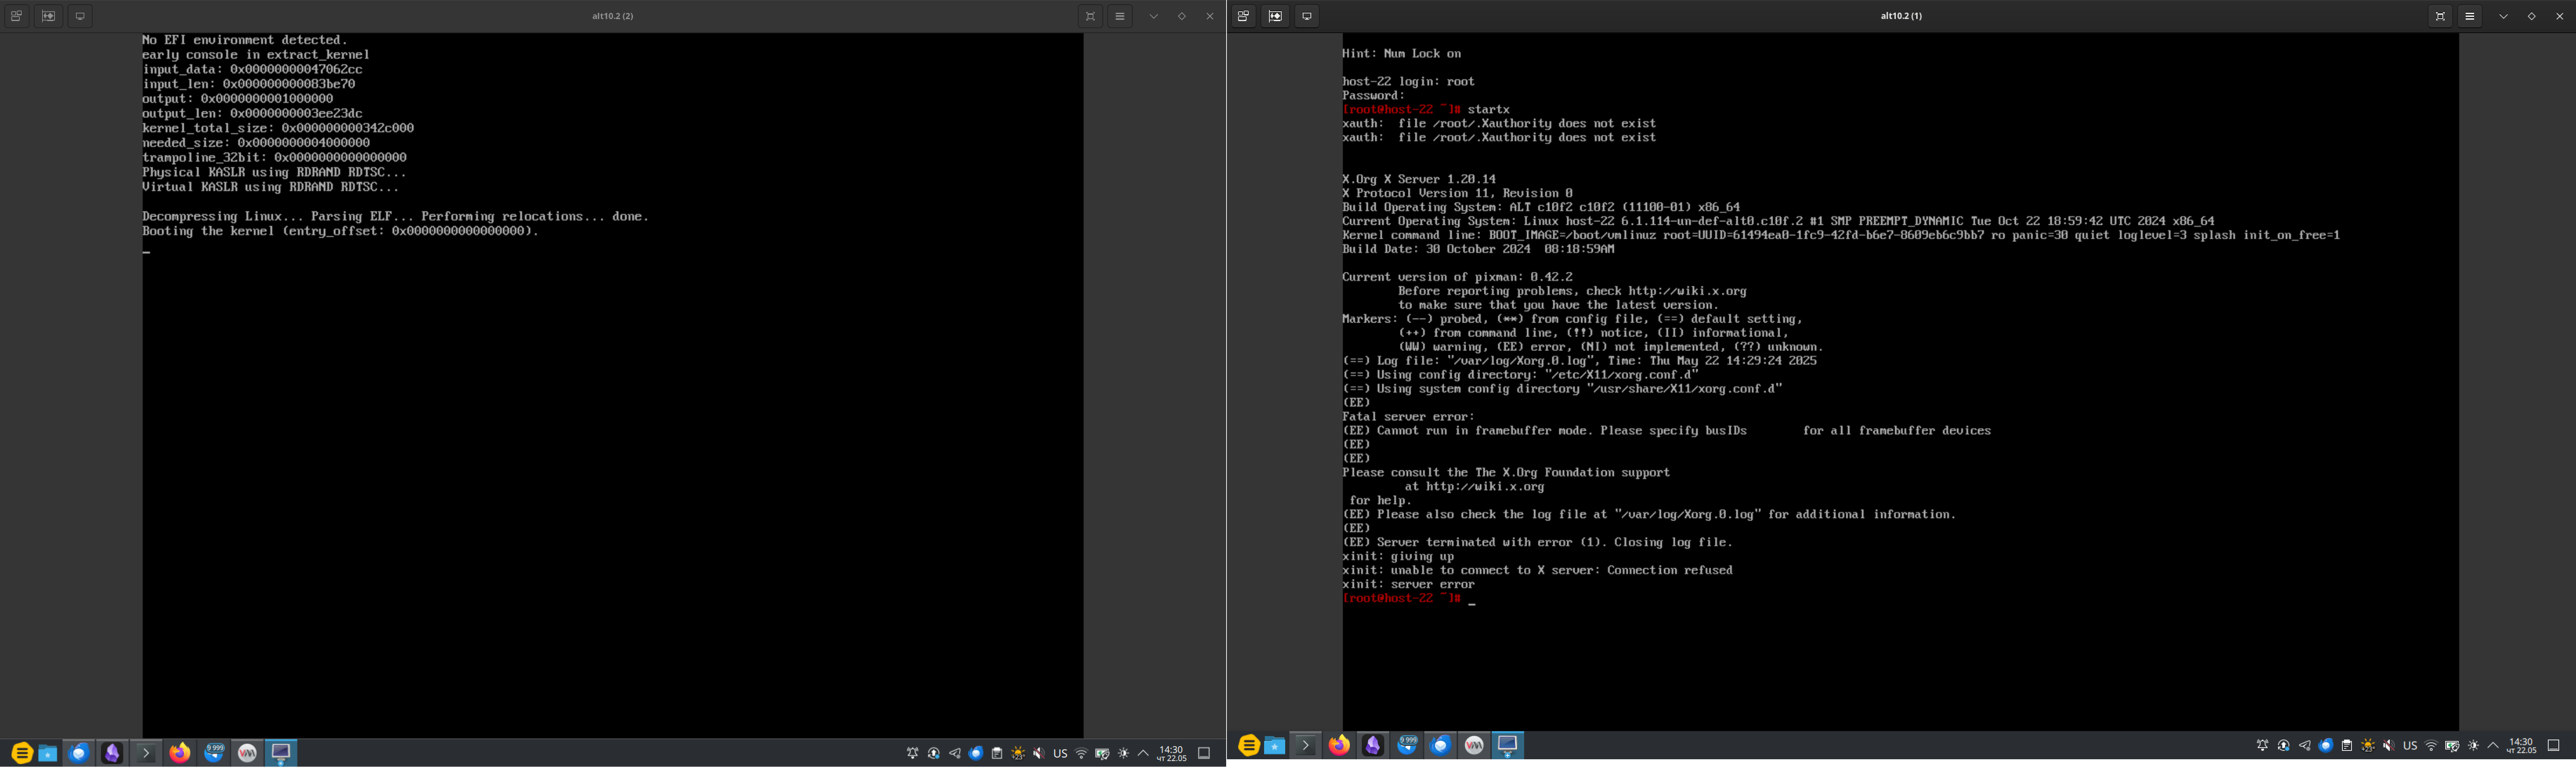
Task: Open the clipboard tray icon on left panel
Action: point(997,753)
